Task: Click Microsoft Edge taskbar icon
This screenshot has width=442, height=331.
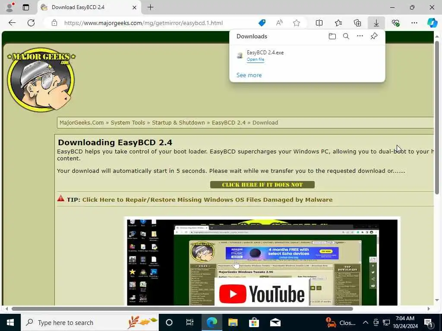Action: (212, 322)
